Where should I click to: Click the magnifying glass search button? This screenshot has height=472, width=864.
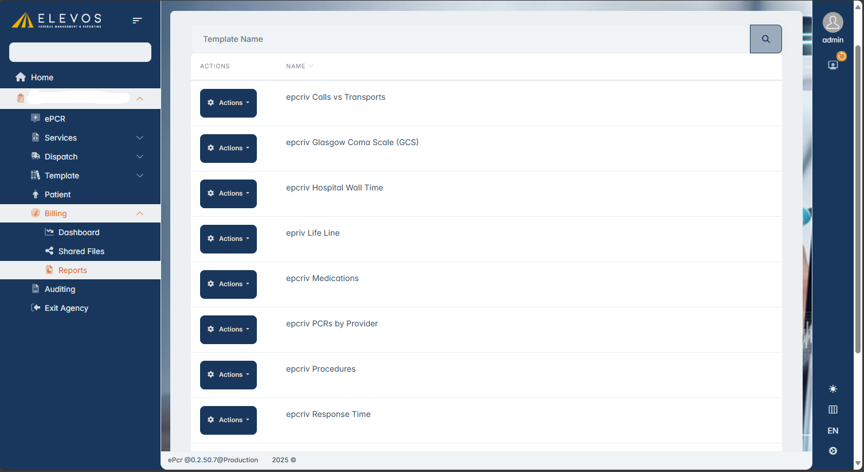point(765,39)
